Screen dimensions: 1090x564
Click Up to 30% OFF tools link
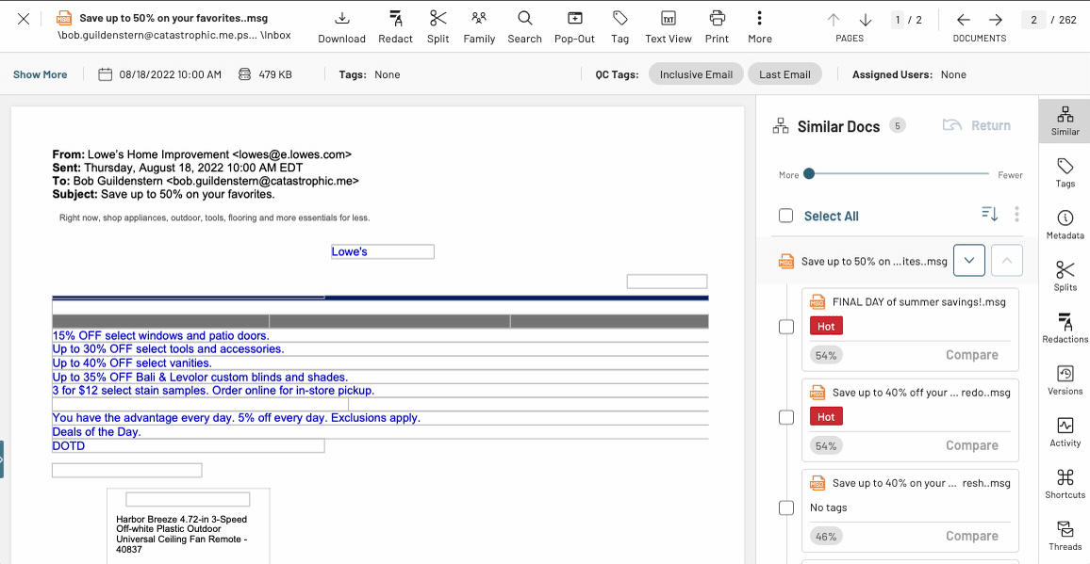[x=168, y=349]
